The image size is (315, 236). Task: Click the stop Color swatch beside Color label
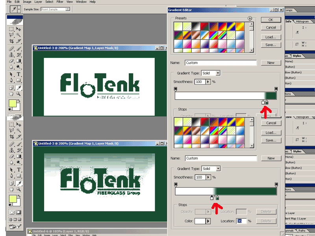point(200,221)
